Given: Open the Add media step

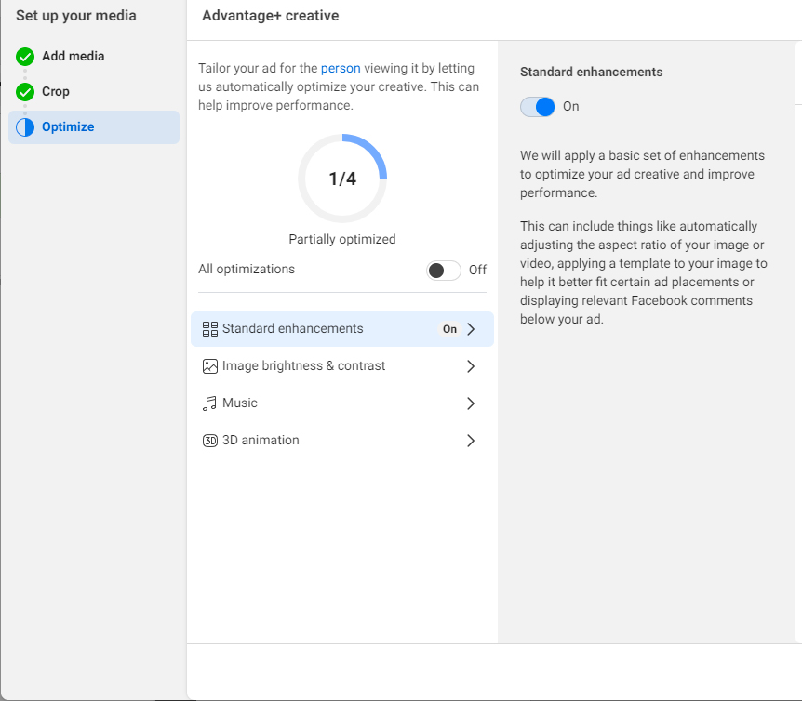Looking at the screenshot, I should coord(74,56).
